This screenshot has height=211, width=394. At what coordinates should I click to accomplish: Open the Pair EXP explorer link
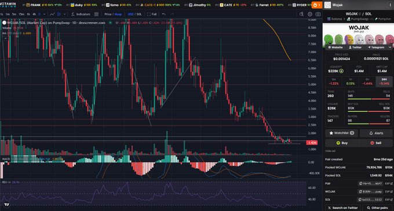point(389,184)
